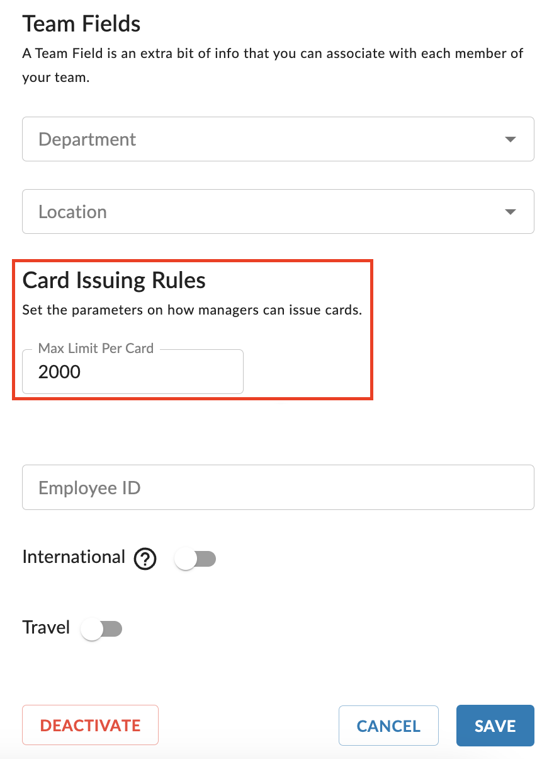Toggle the International switch
This screenshot has height=759, width=559.
(195, 559)
